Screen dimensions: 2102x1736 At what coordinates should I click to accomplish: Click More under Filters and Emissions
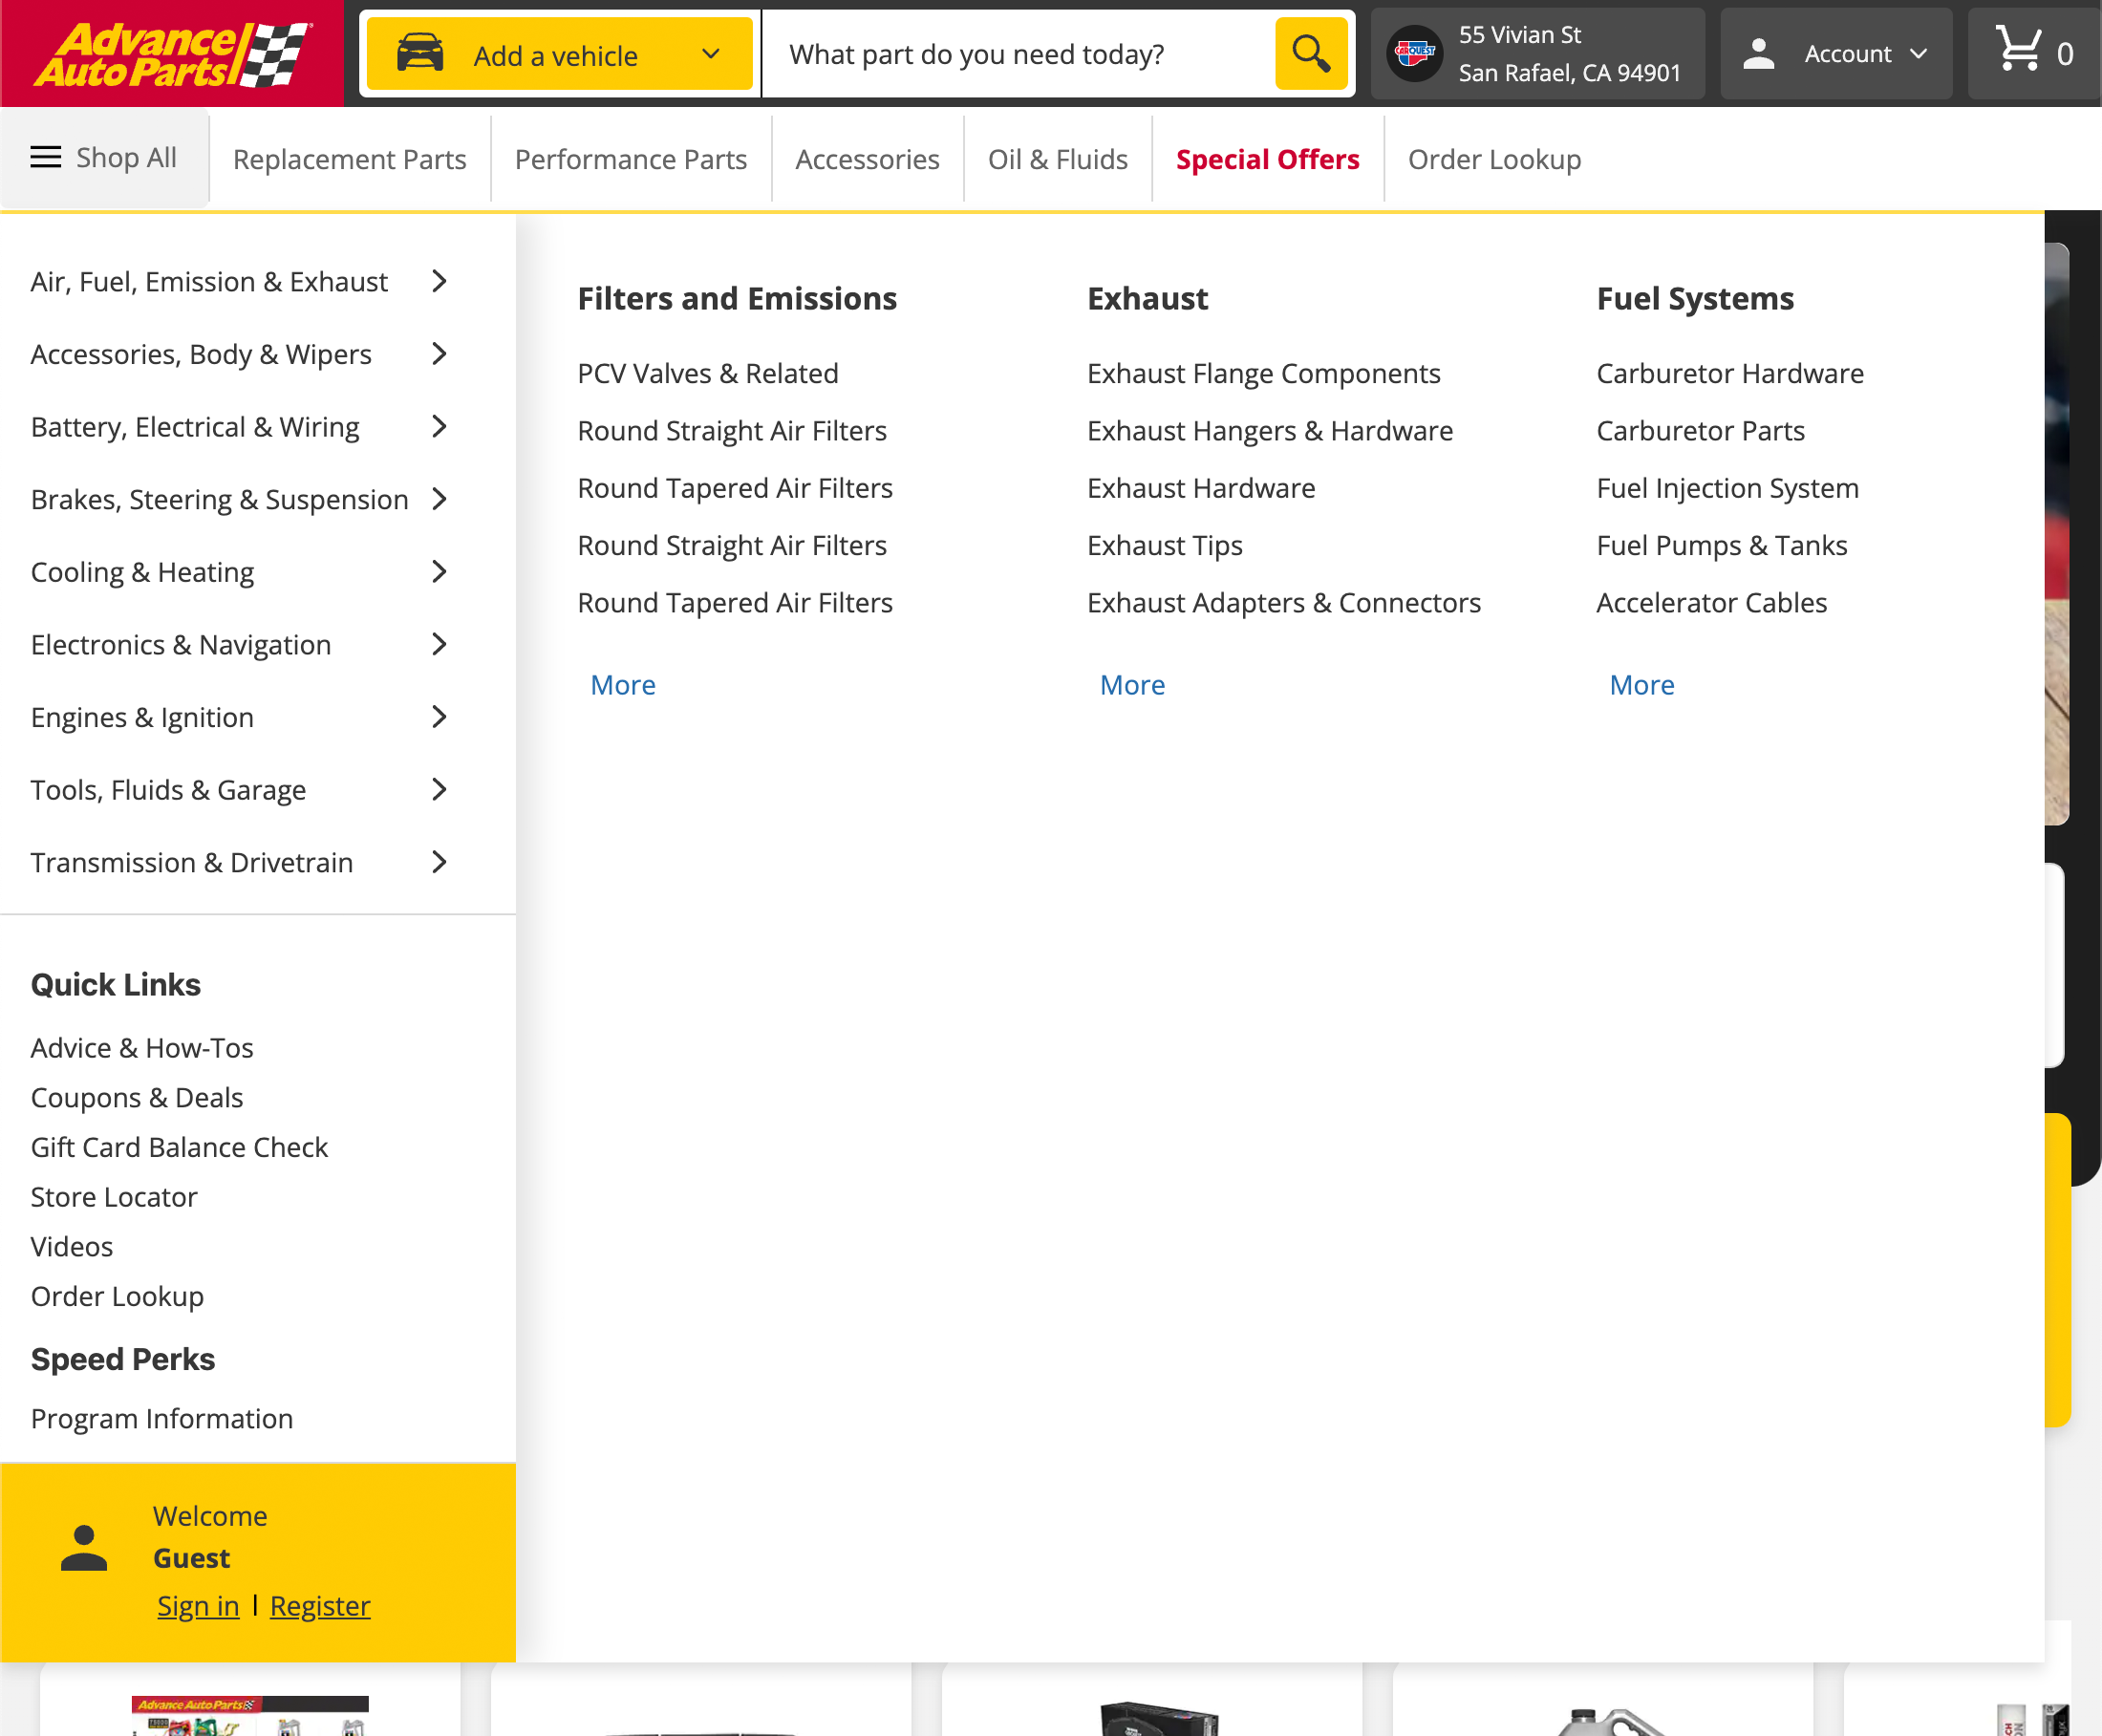[x=622, y=685]
